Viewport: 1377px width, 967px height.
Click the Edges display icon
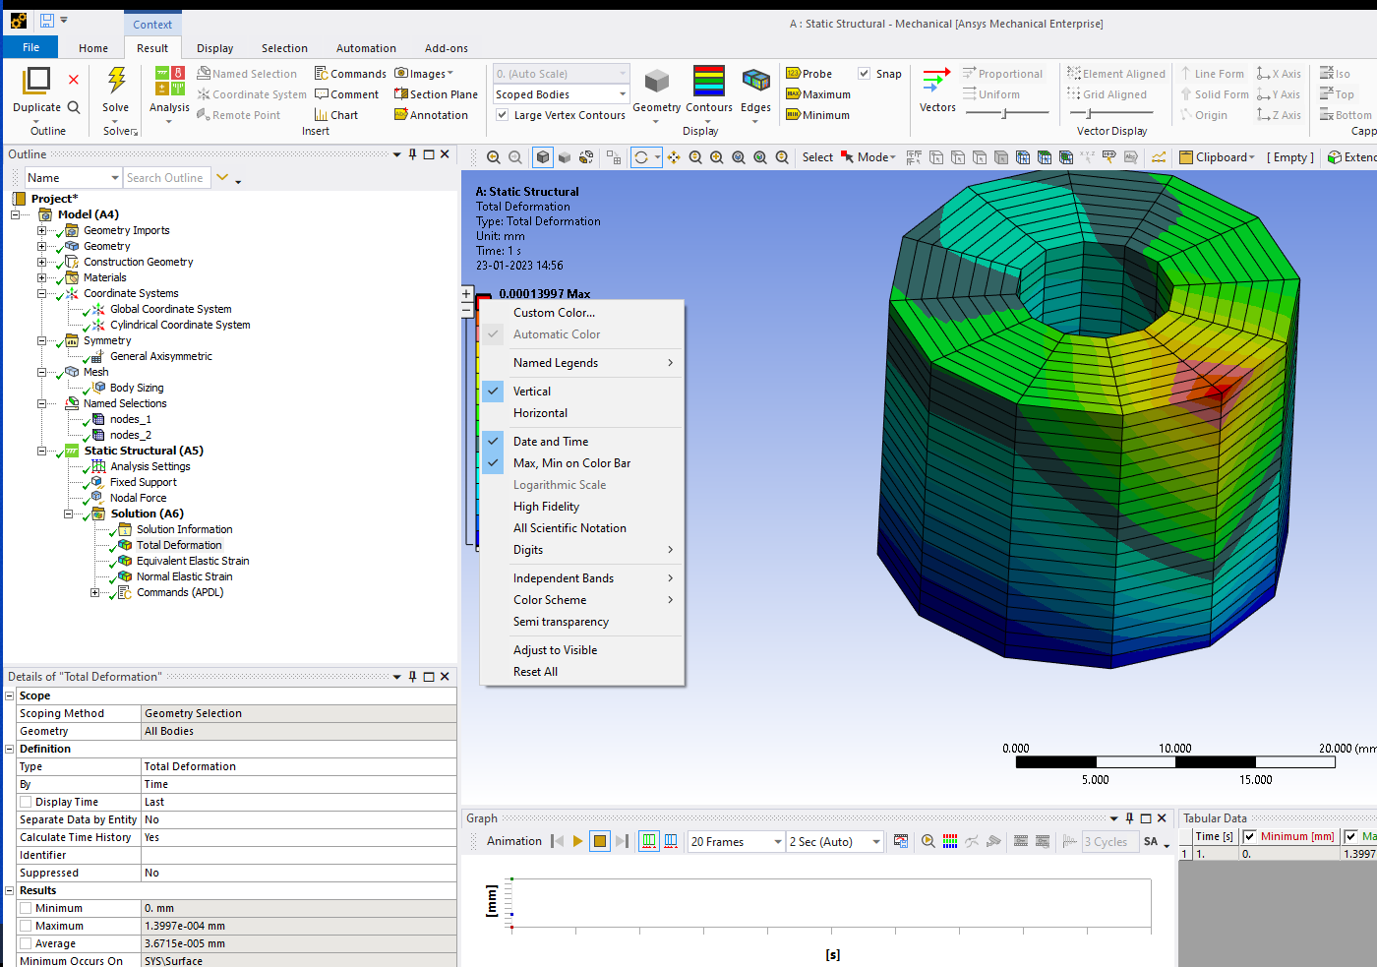[755, 81]
